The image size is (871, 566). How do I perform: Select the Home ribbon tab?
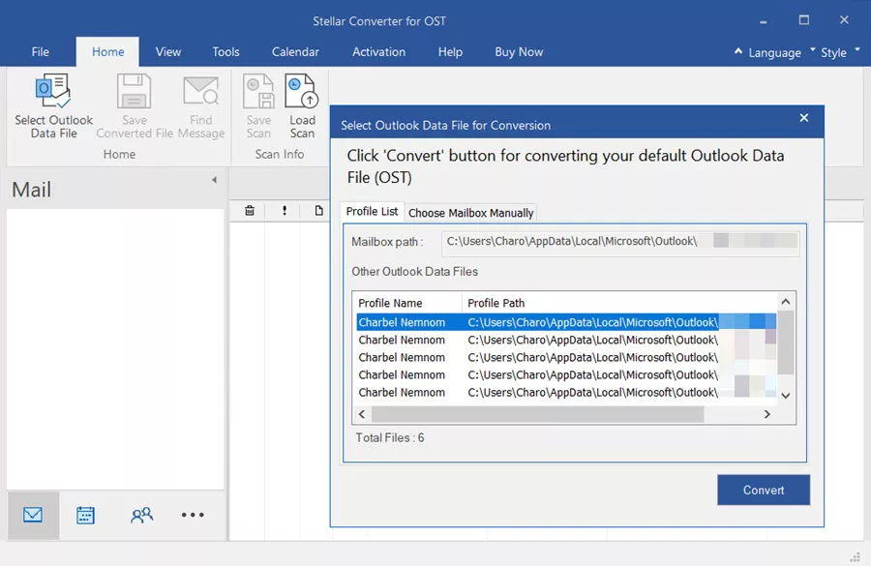point(107,51)
